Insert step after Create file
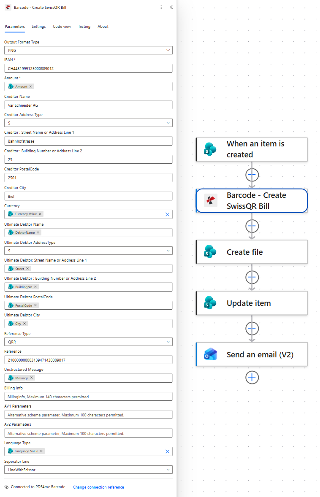Viewport: 320px width, 497px height. (x=252, y=277)
